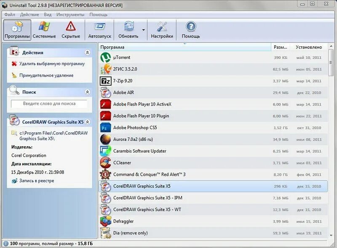The height and width of the screenshot is (248, 337).
Task: Select the Adobe AIR icon
Action: [106, 92]
